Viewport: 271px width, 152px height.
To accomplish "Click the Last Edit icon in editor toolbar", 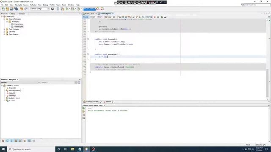I will [106, 17].
